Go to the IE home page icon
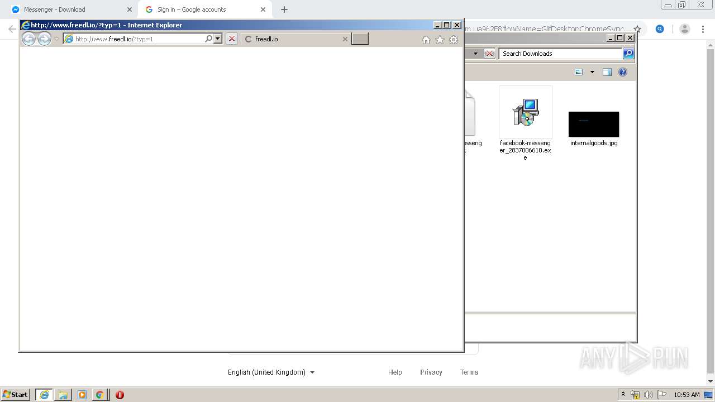Image resolution: width=715 pixels, height=402 pixels. pos(426,40)
